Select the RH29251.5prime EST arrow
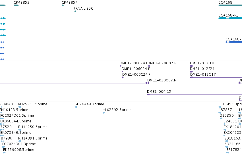This screenshot has height=154, width=242. pos(20,107)
